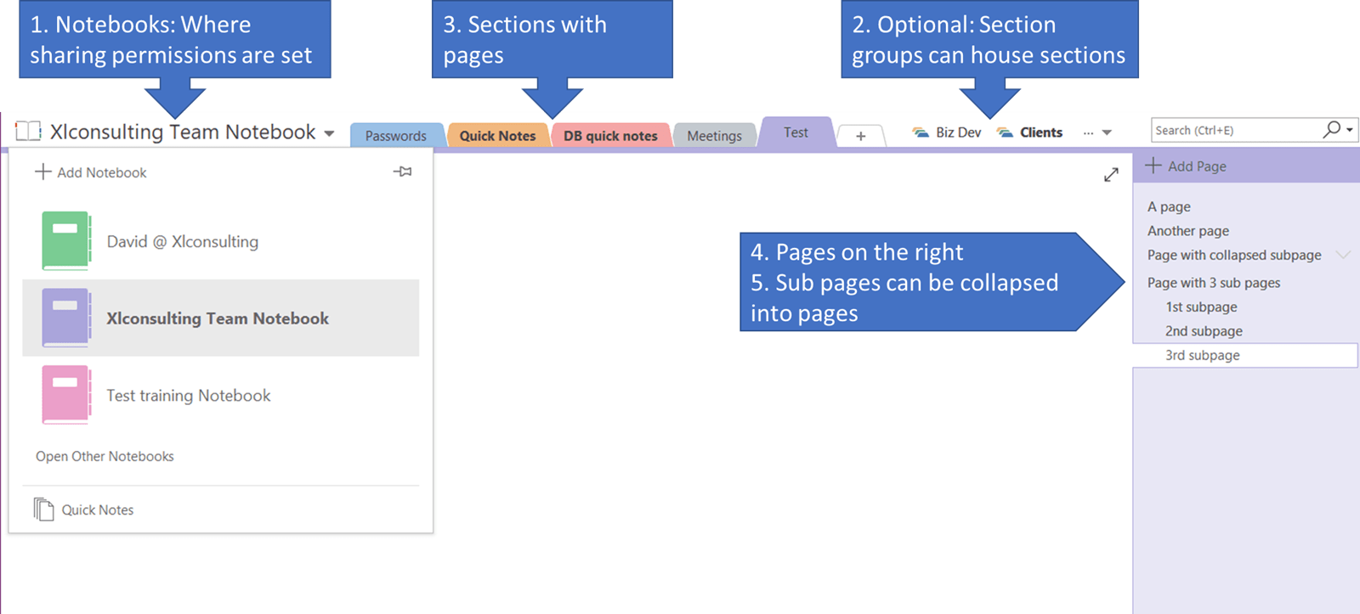1360x614 pixels.
Task: Click the Quick Notes pages icon at bottom
Action: click(x=43, y=510)
